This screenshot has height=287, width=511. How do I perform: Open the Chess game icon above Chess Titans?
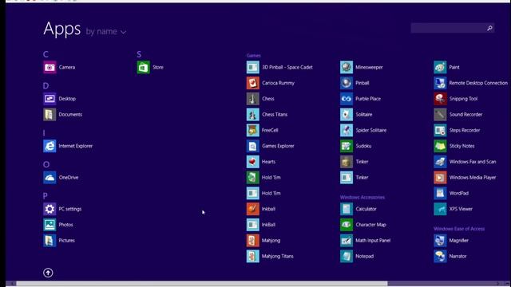(x=252, y=99)
